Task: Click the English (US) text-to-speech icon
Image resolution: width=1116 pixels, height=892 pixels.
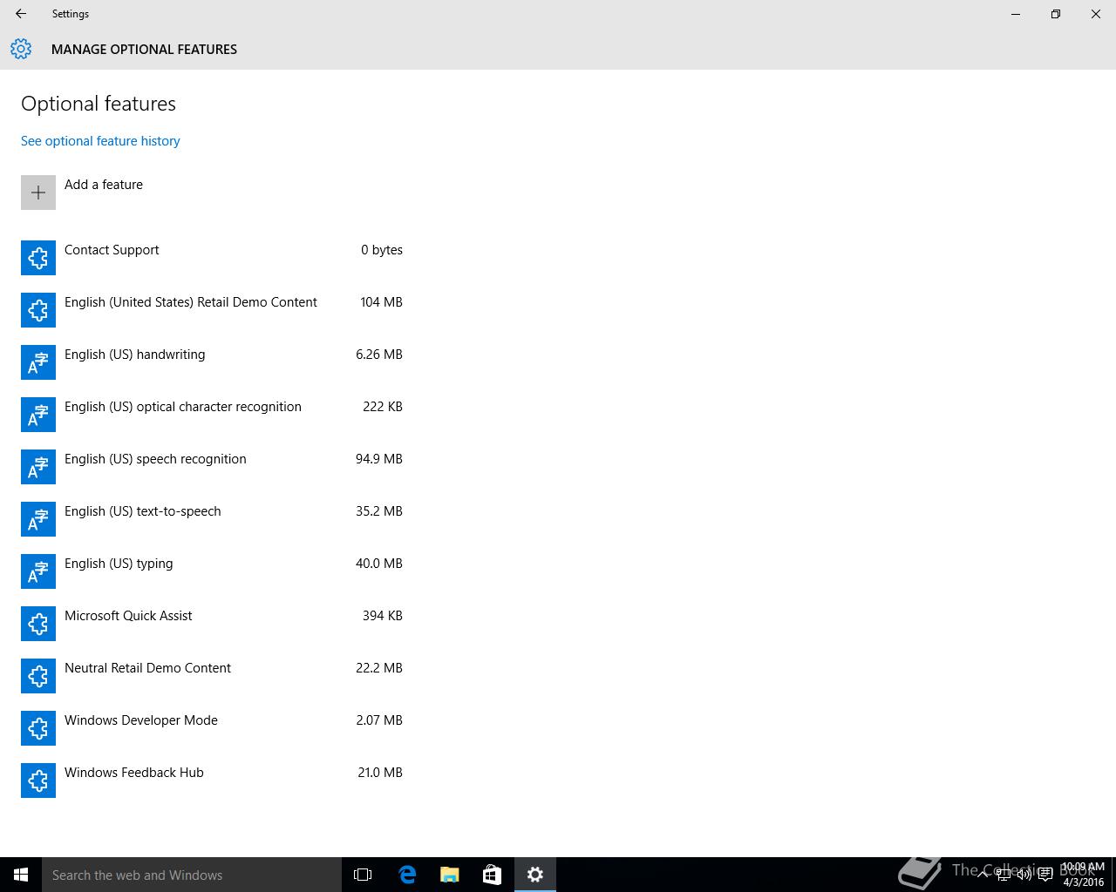Action: pos(38,519)
